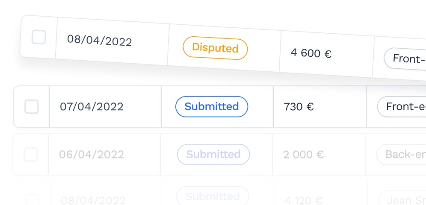Click the orange Disputed status badge

[215, 48]
